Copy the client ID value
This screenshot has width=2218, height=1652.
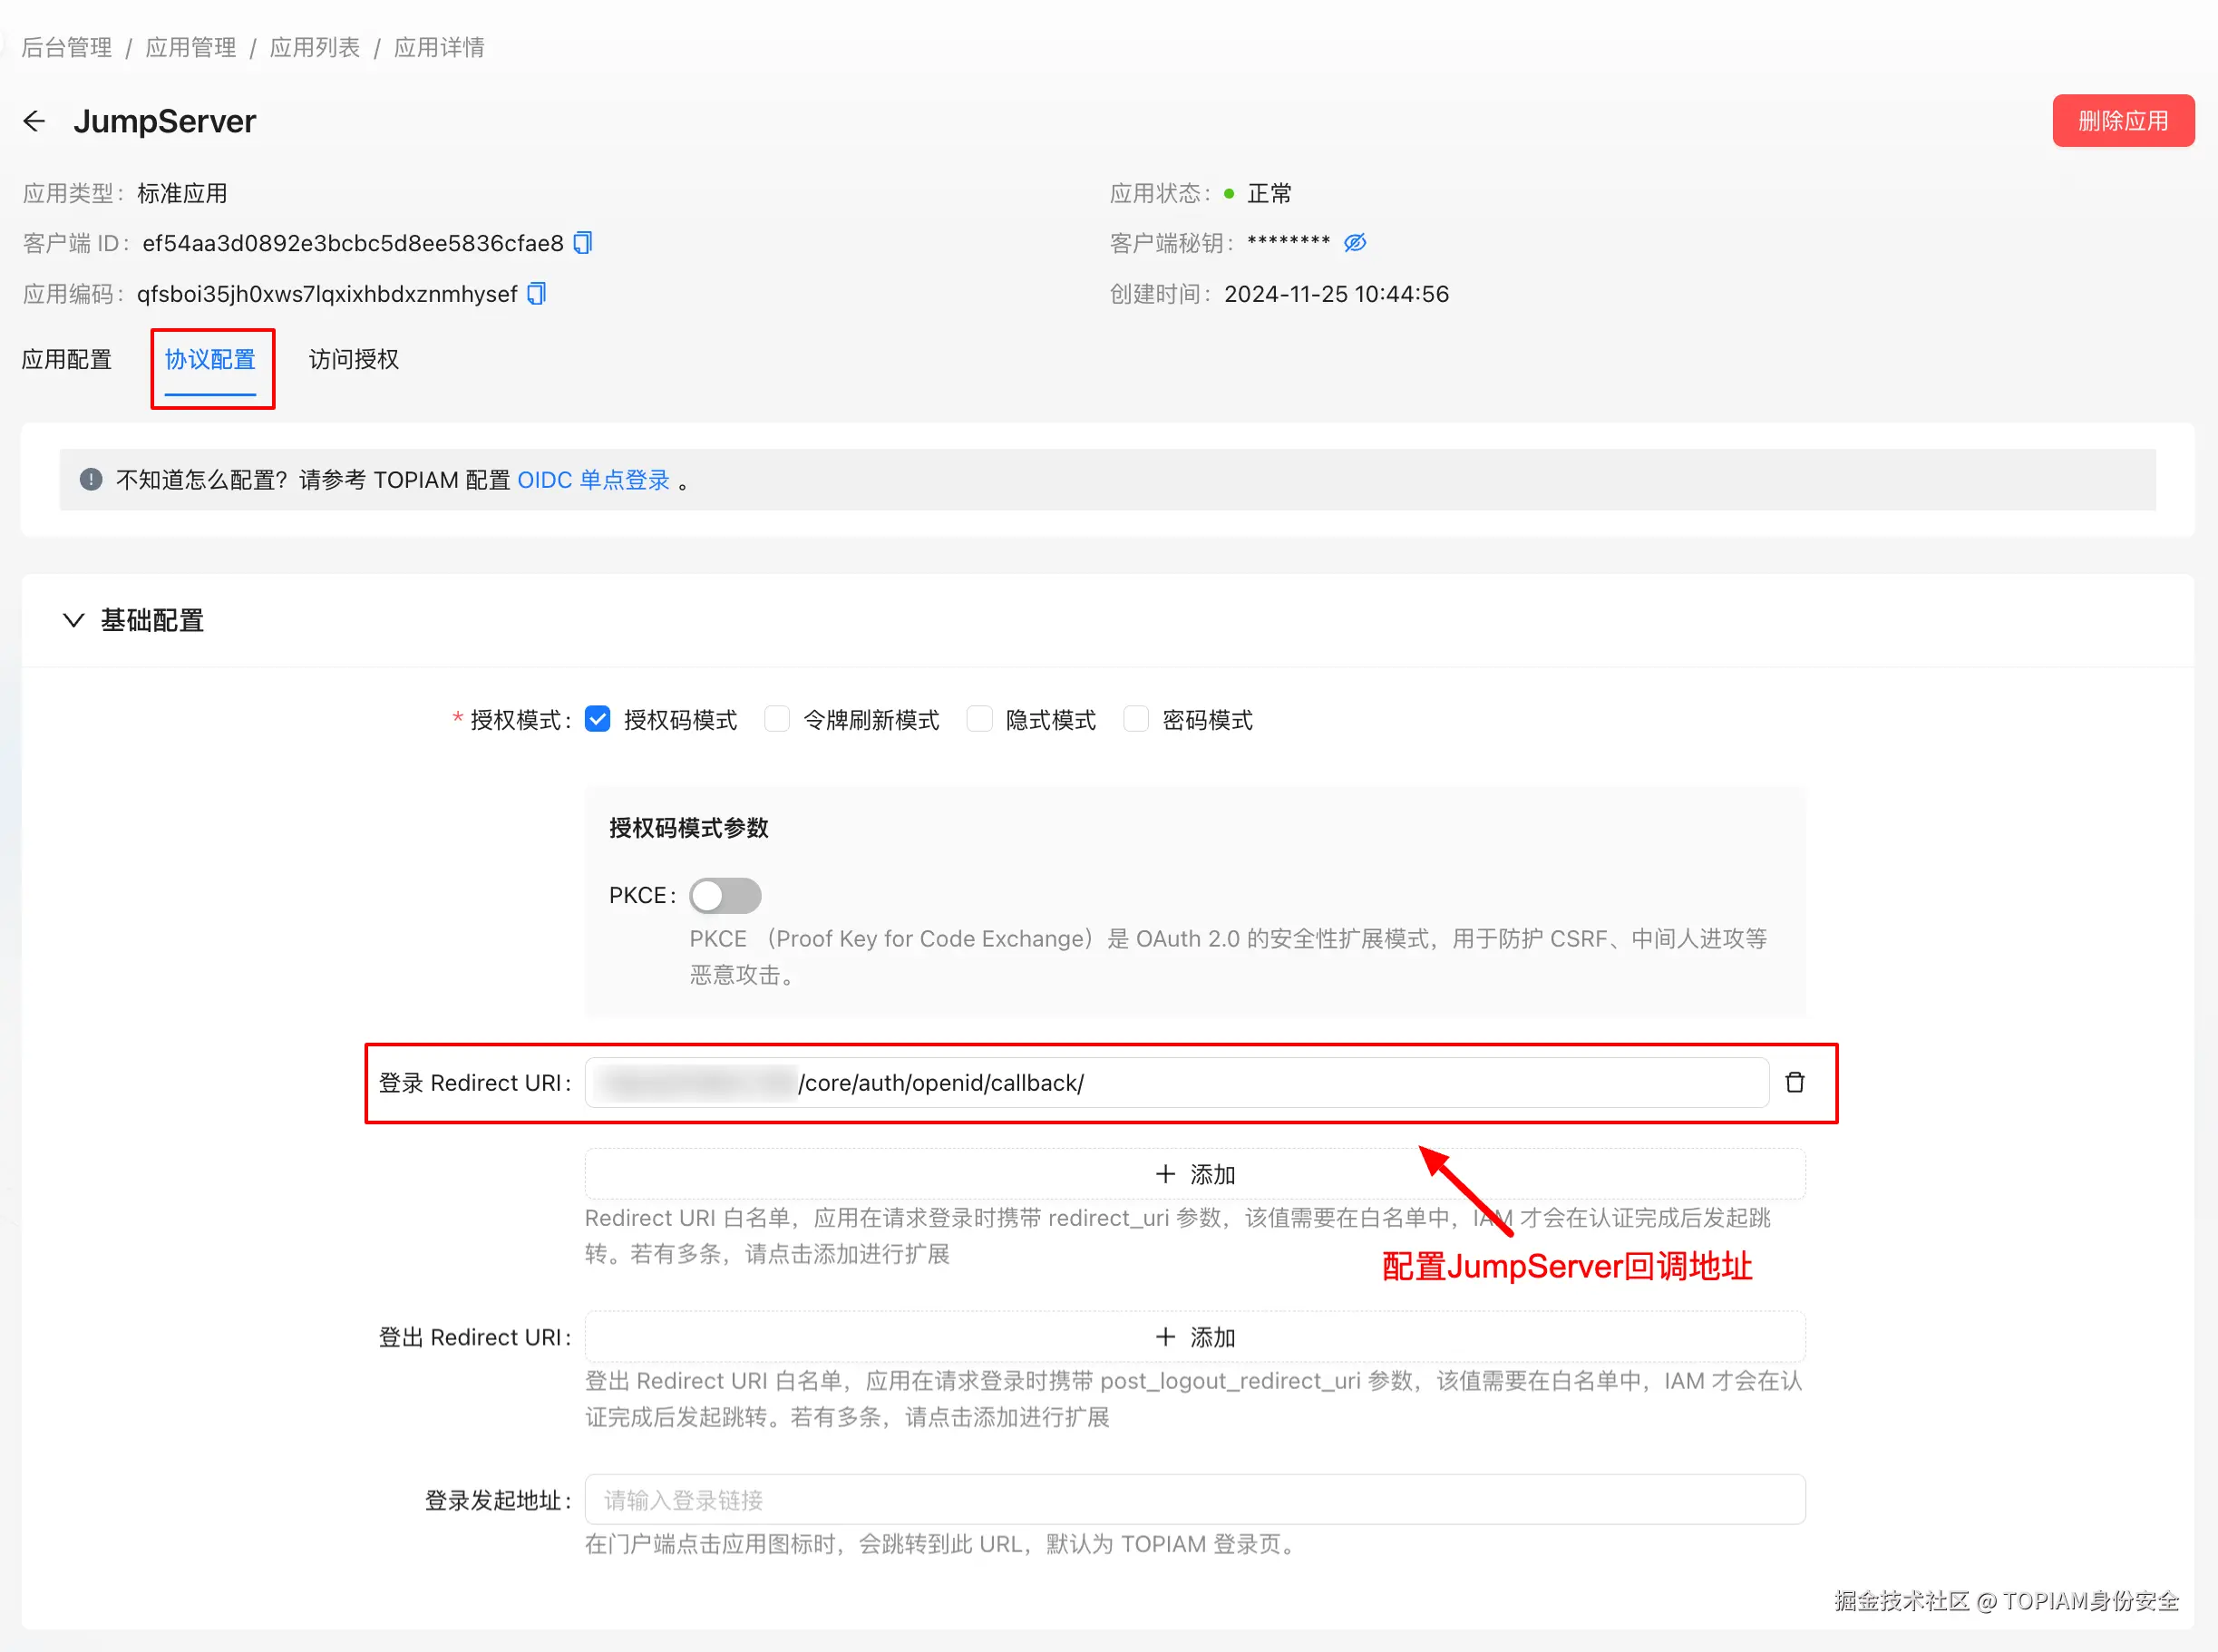(583, 243)
